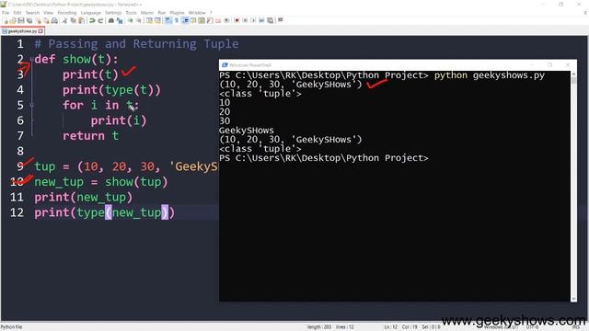Open the File menu
Viewport: 589px width, 331px height.
(x=6, y=13)
